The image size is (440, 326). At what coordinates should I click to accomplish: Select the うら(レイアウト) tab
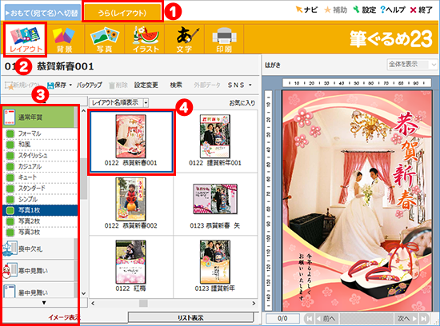coord(122,13)
